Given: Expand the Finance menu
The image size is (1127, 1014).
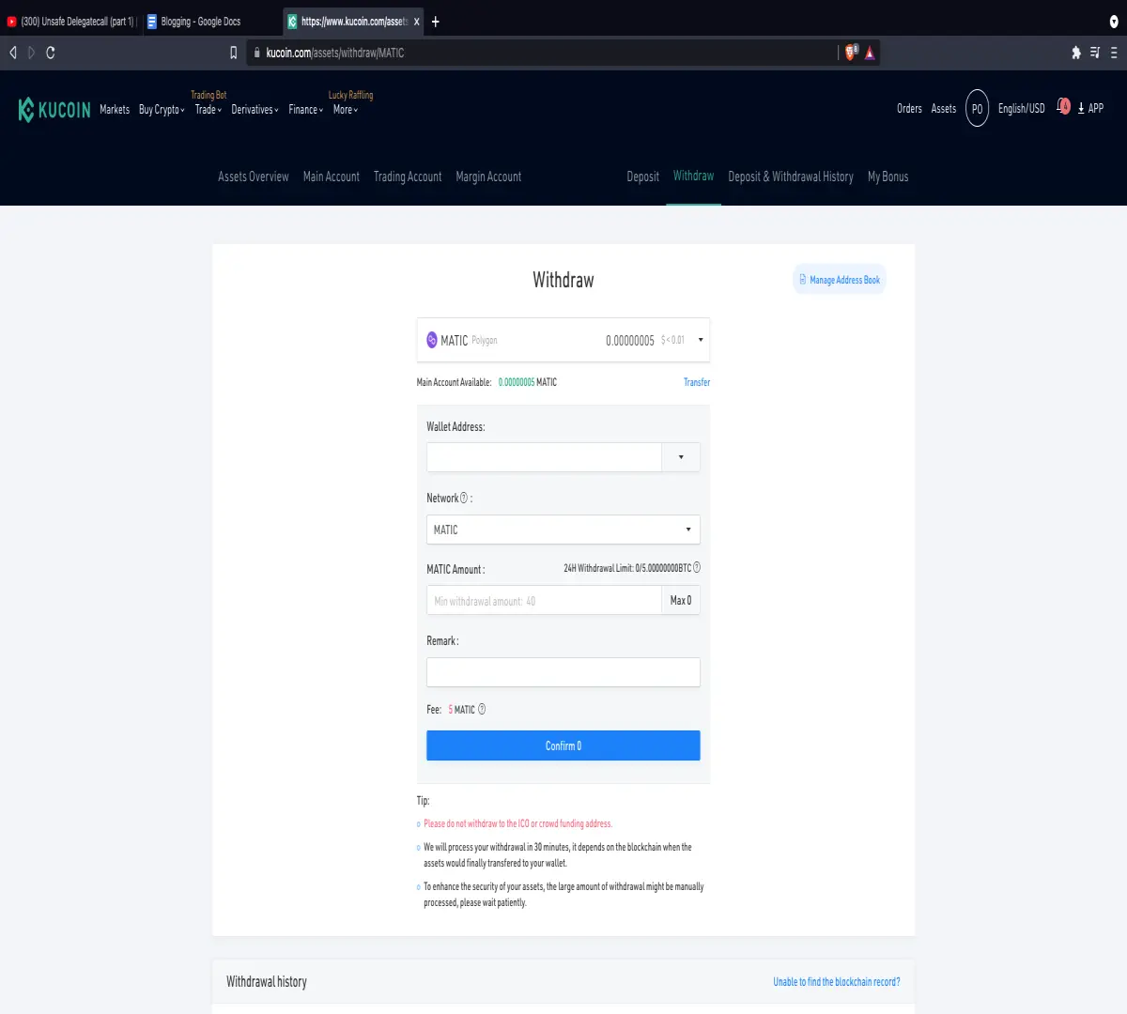Looking at the screenshot, I should coord(306,110).
